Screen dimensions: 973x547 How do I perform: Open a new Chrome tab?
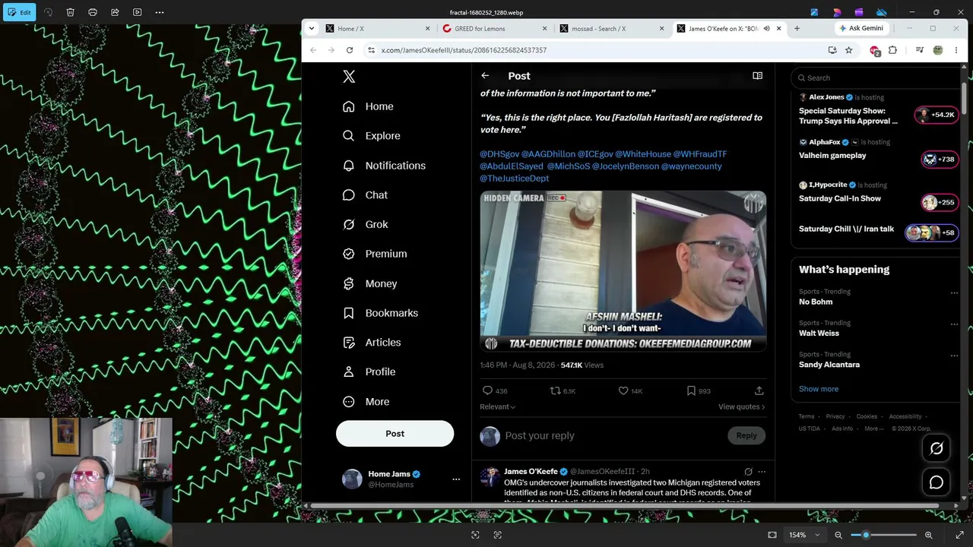797,29
